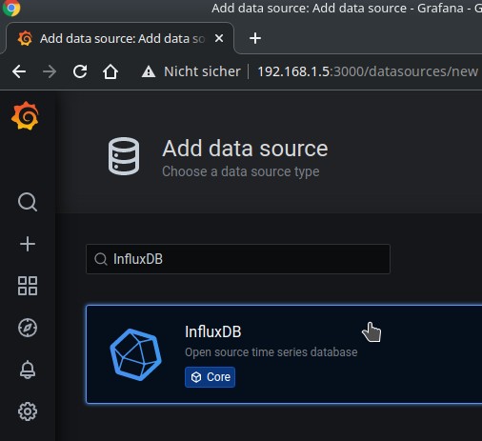Click the Core badge on InfluxDB
Screen dimensions: 482x441
tap(210, 377)
